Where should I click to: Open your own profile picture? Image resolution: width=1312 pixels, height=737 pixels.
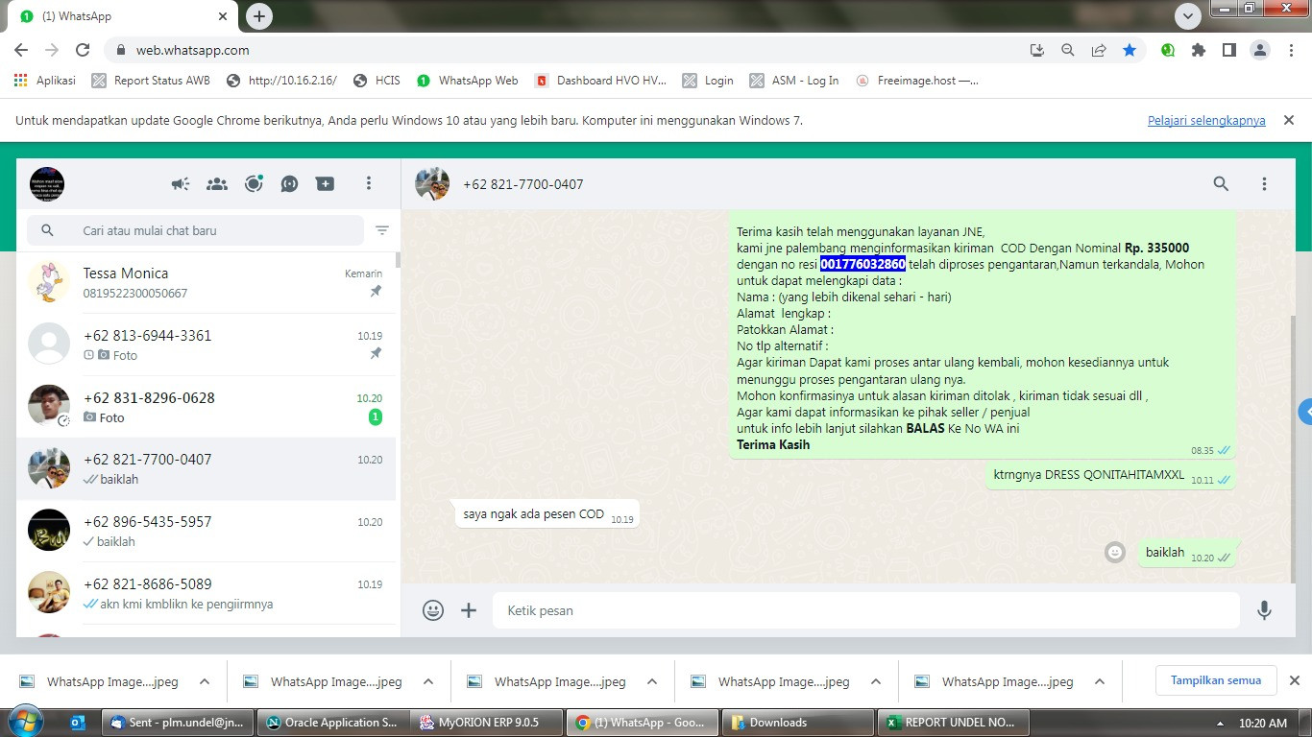tap(47, 184)
